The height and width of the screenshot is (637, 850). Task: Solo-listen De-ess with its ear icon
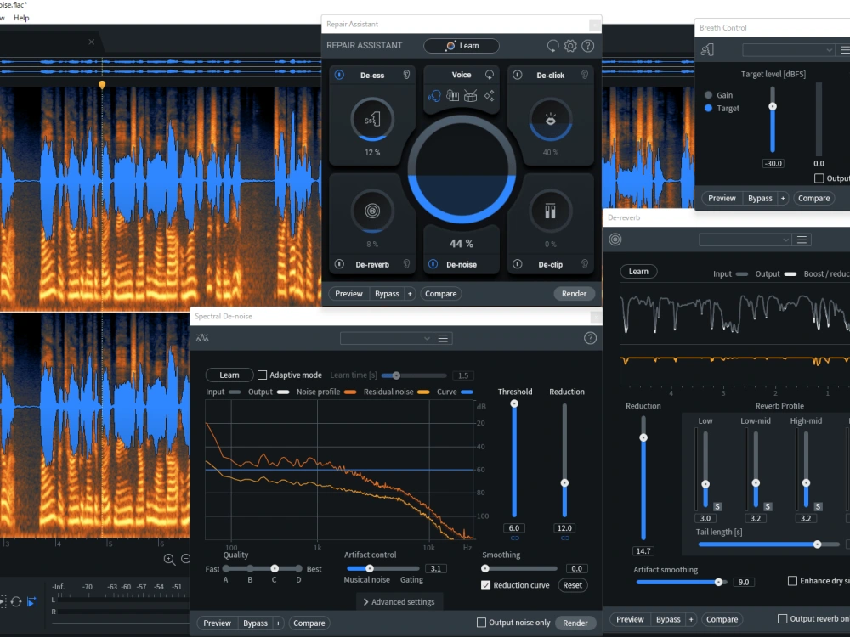(406, 75)
